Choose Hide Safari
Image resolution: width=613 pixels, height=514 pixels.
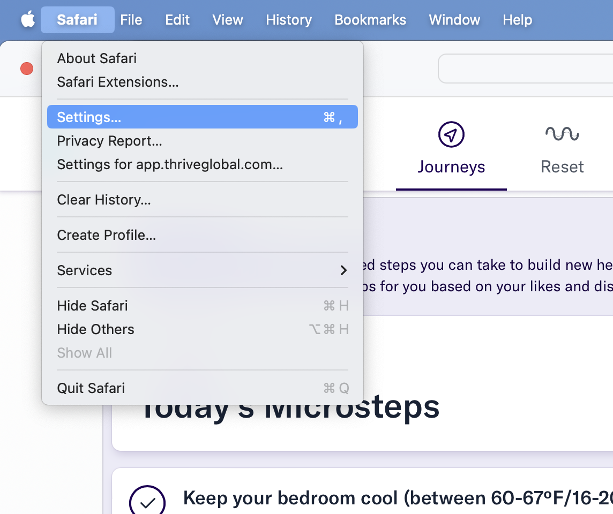click(203, 305)
